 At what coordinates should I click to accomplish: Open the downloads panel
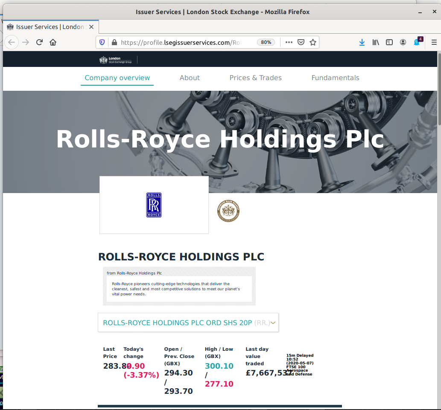pyautogui.click(x=362, y=42)
